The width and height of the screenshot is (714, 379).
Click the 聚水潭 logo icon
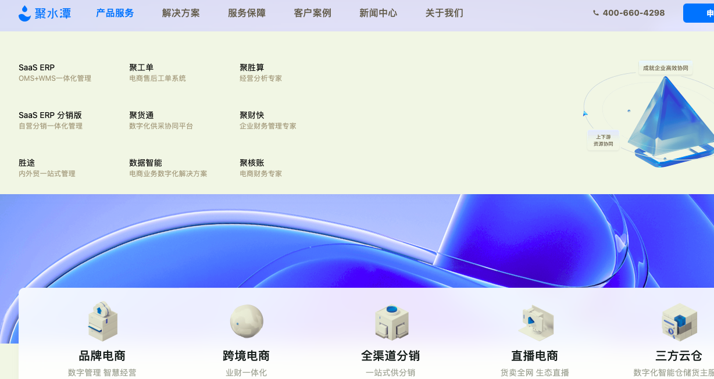[24, 13]
